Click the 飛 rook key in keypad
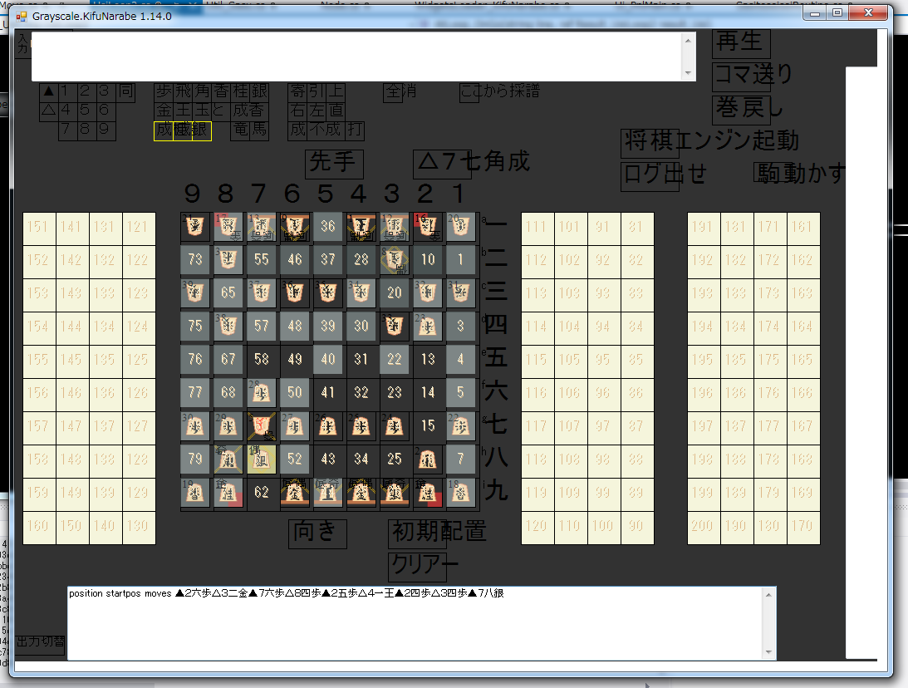 (183, 93)
